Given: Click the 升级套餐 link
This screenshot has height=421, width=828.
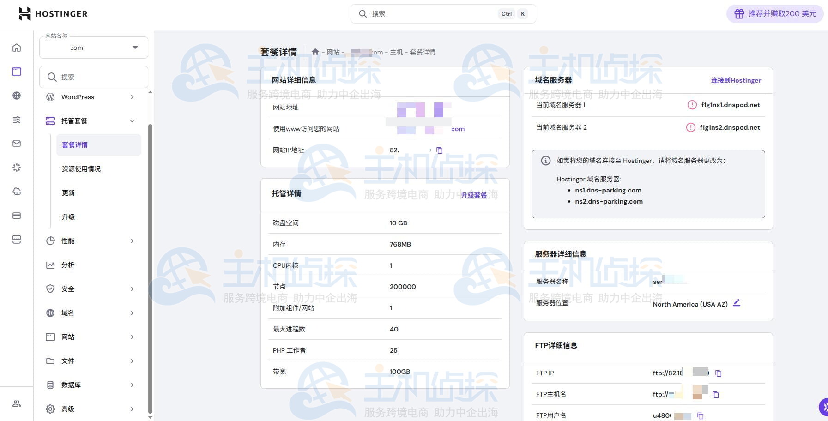Looking at the screenshot, I should [x=474, y=195].
